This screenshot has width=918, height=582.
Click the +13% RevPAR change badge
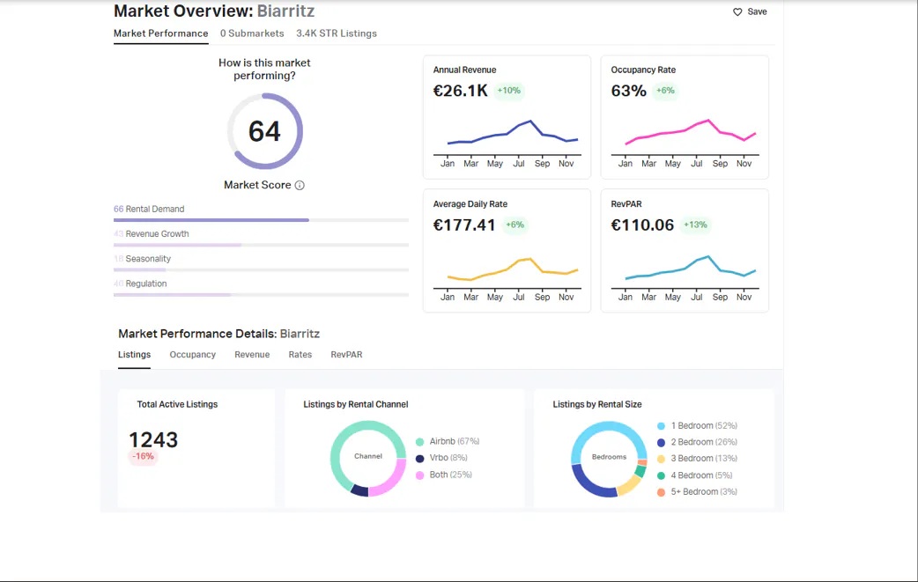coord(695,225)
